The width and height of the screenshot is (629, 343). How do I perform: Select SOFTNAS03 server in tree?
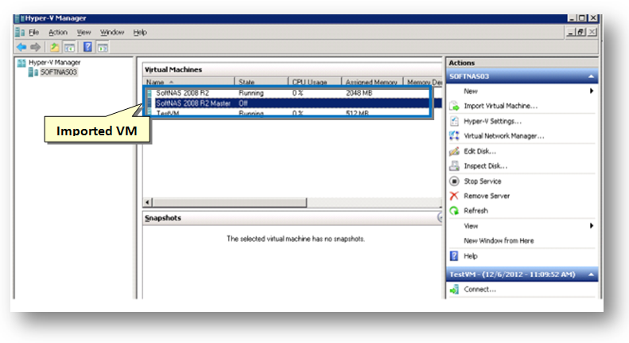coord(58,72)
